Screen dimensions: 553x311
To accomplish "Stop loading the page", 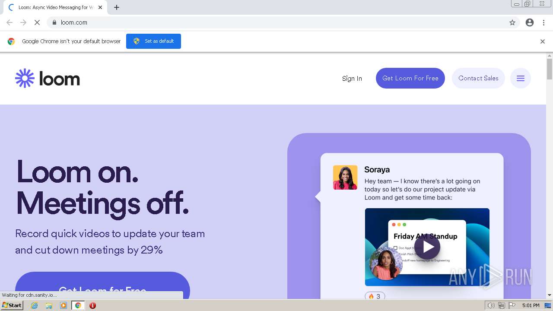I will coord(37,22).
